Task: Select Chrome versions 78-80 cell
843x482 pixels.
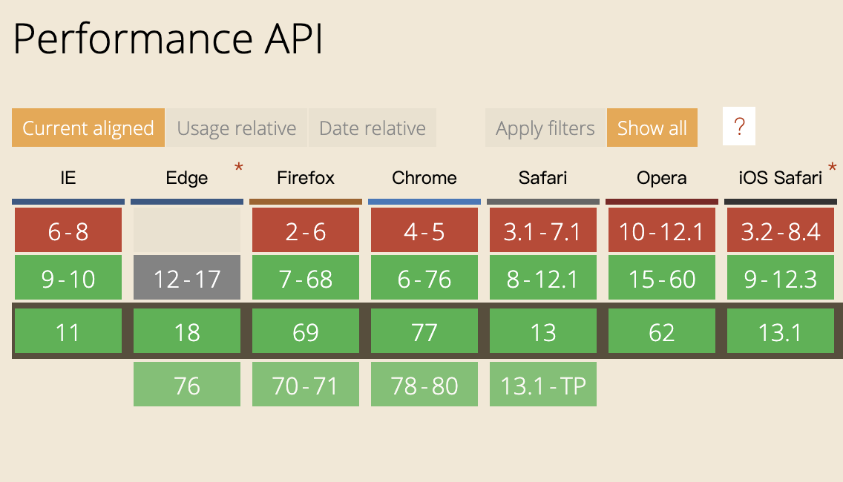Action: [x=424, y=384]
